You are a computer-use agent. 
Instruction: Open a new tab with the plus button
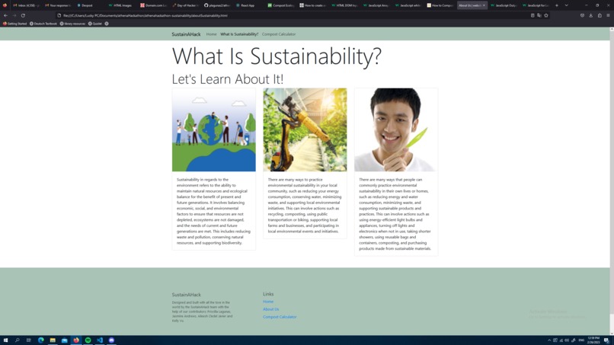(x=557, y=5)
